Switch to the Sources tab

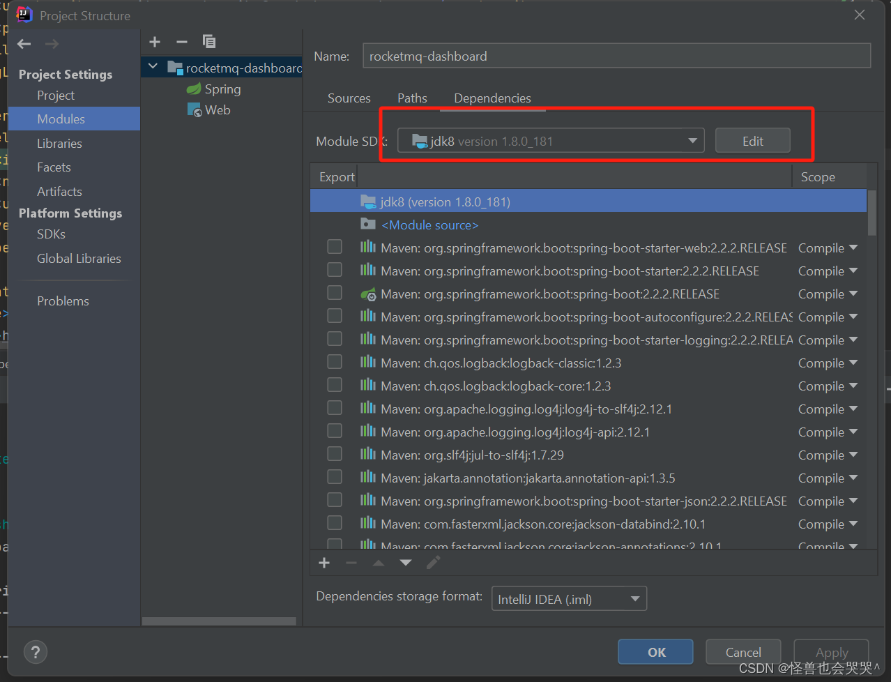coord(349,98)
